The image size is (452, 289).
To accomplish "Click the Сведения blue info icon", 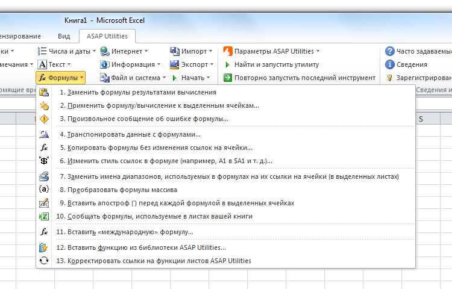I will 390,64.
